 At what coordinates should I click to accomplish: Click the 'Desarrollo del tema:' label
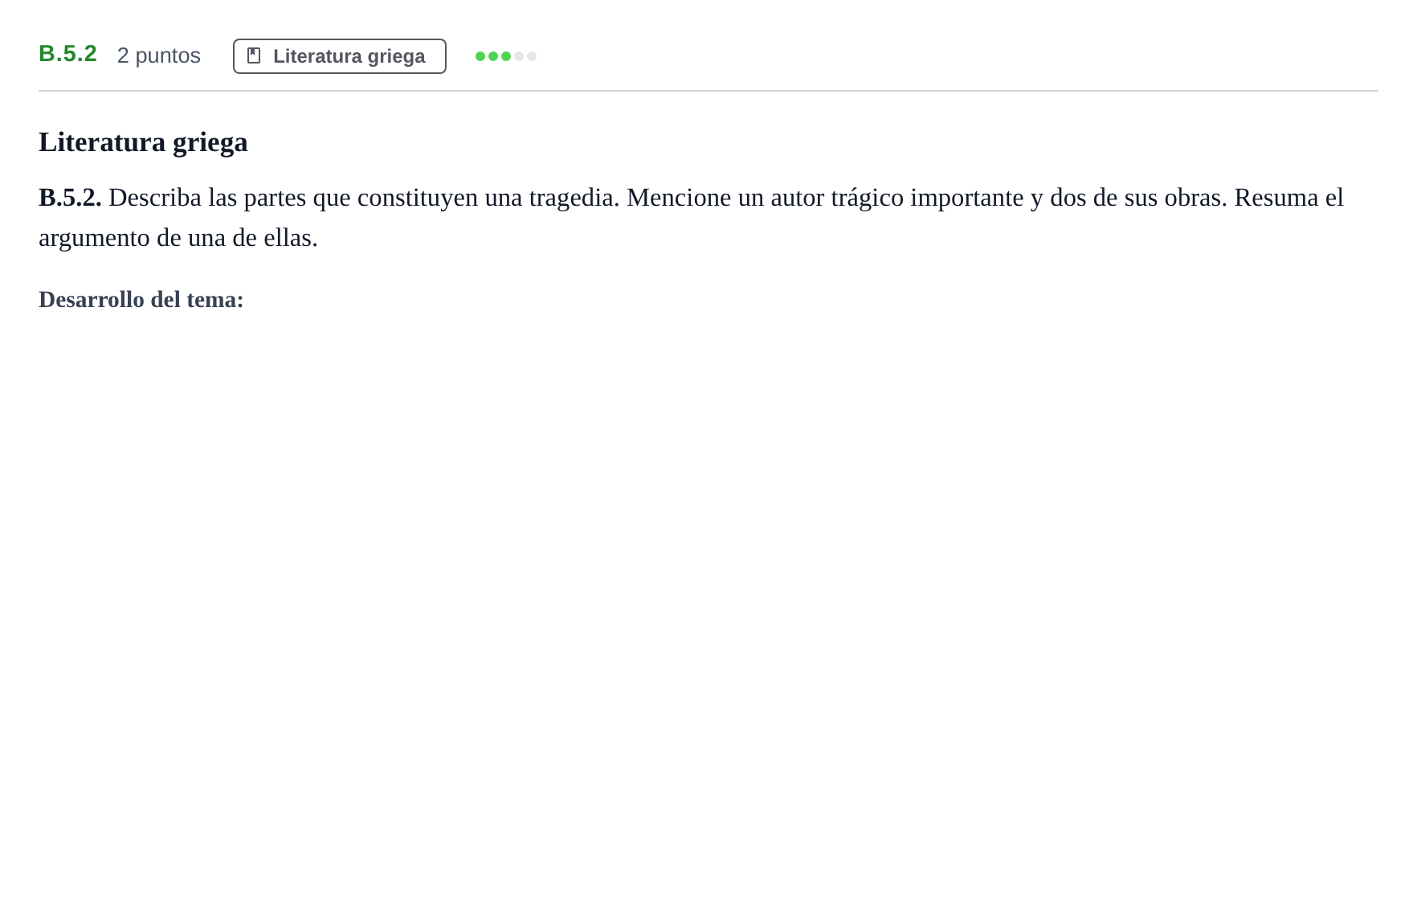click(x=141, y=299)
